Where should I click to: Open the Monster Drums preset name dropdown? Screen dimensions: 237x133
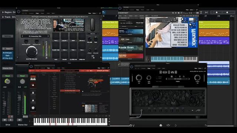(33, 11)
